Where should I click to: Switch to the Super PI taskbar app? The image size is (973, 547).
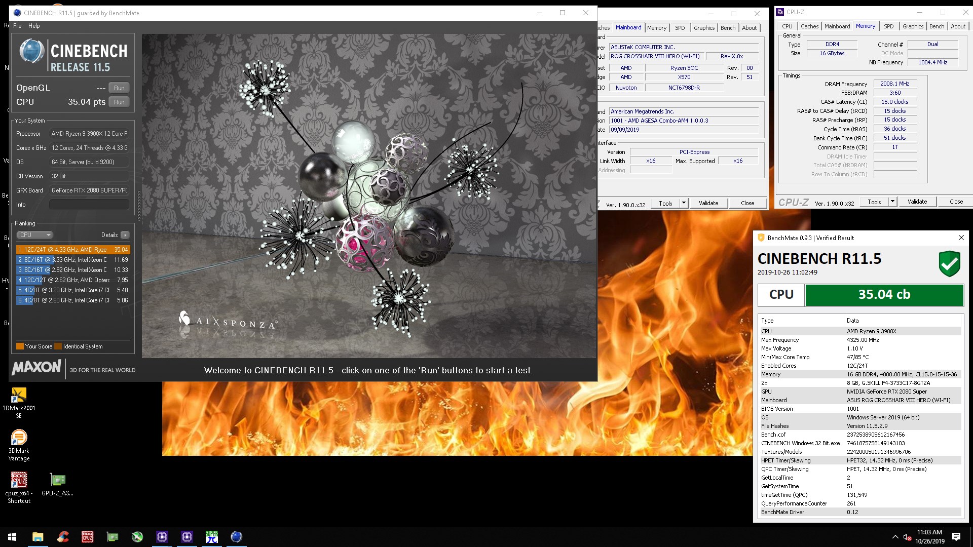pos(211,537)
